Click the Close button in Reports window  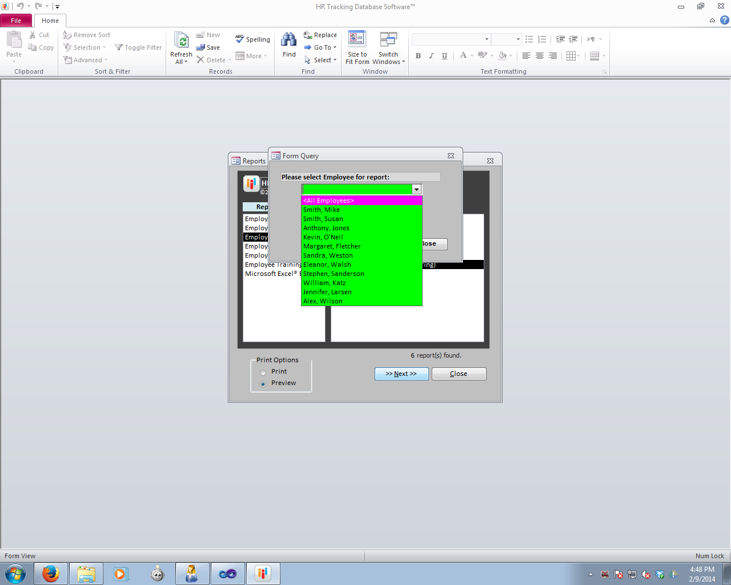[x=459, y=374]
